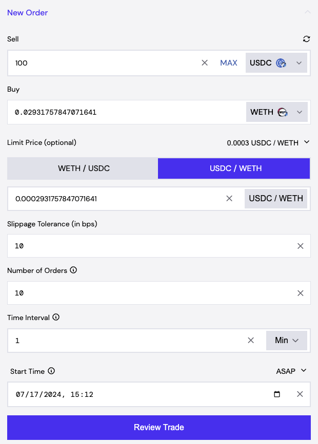Open the Start Time calendar picker
318x444 pixels.
click(x=277, y=394)
